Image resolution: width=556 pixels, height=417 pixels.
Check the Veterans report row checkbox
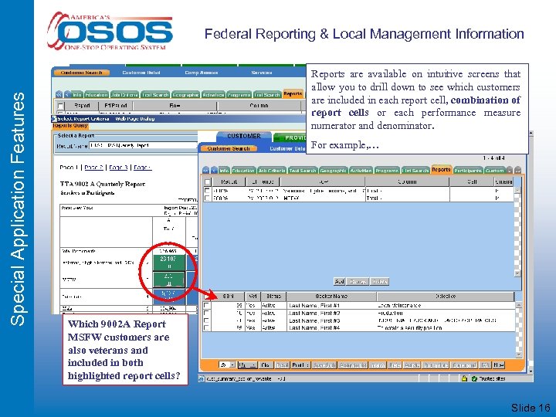coord(207,191)
